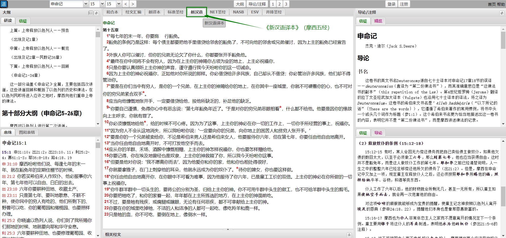The image size is (506, 238).
Task: Click the sync icon in 导论/注释 panel header
Action: (x=502, y=13)
